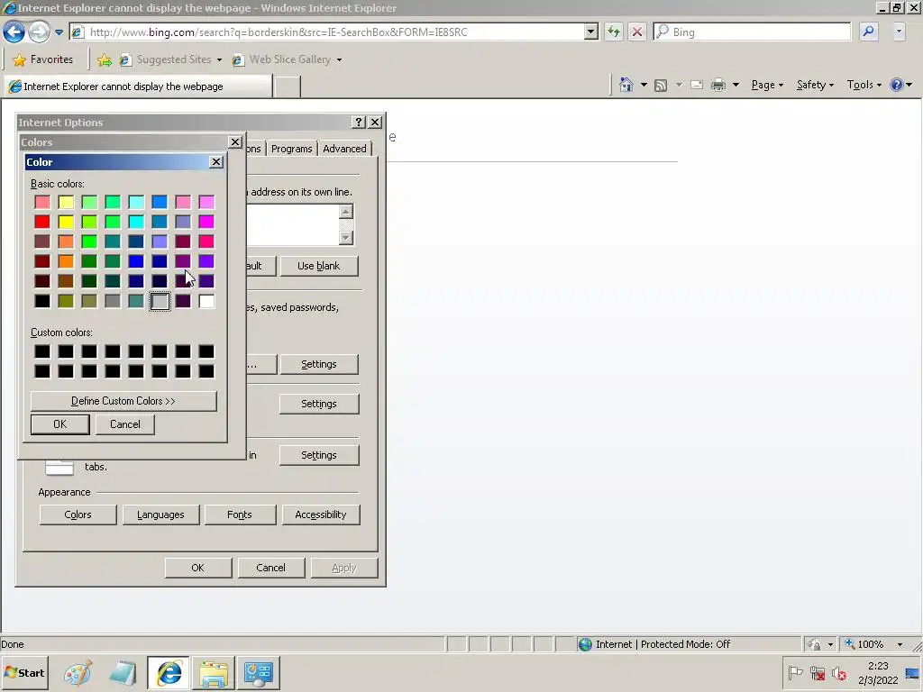923x692 pixels.
Task: Open Windows Explorer folder on taskbar
Action: coord(213,673)
